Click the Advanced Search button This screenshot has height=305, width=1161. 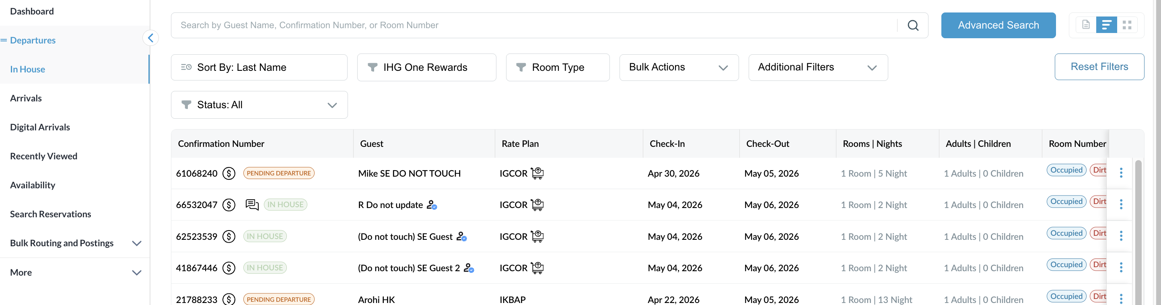click(x=998, y=25)
